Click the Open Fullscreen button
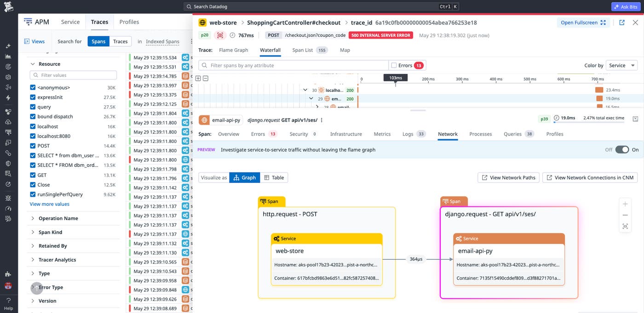Image resolution: width=644 pixels, height=313 pixels. coord(583,23)
